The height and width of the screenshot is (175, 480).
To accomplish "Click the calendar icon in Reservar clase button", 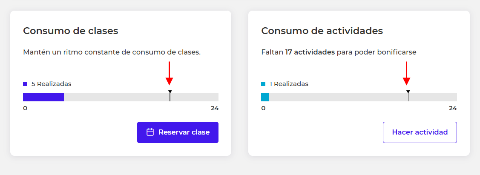I will coord(150,132).
